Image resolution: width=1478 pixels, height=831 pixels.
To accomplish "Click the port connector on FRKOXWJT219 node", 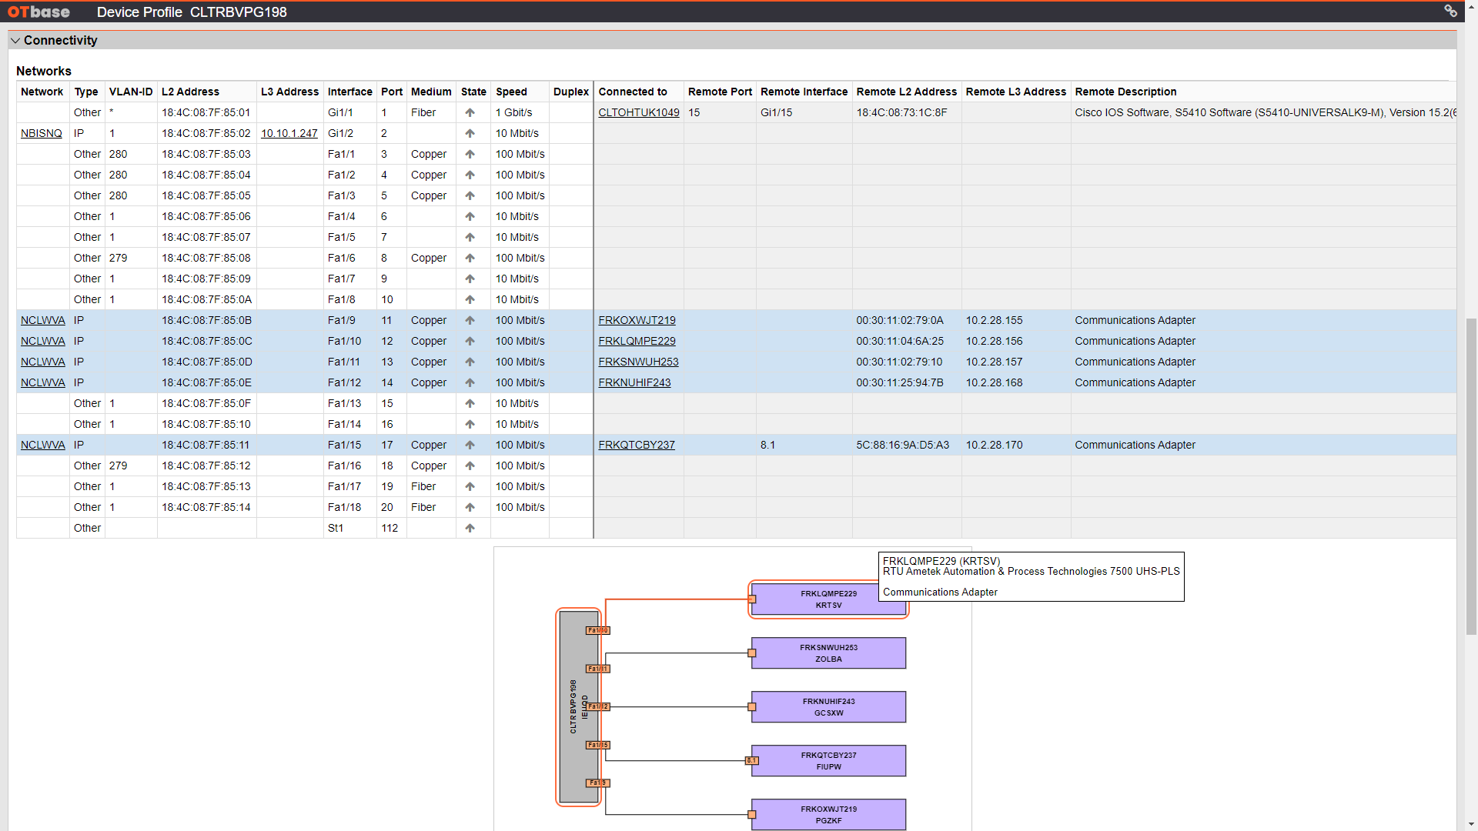I will click(x=752, y=815).
